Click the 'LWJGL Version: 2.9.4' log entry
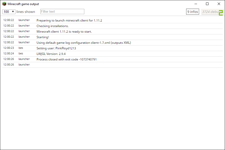This screenshot has height=150, width=225. pyautogui.click(x=51, y=54)
